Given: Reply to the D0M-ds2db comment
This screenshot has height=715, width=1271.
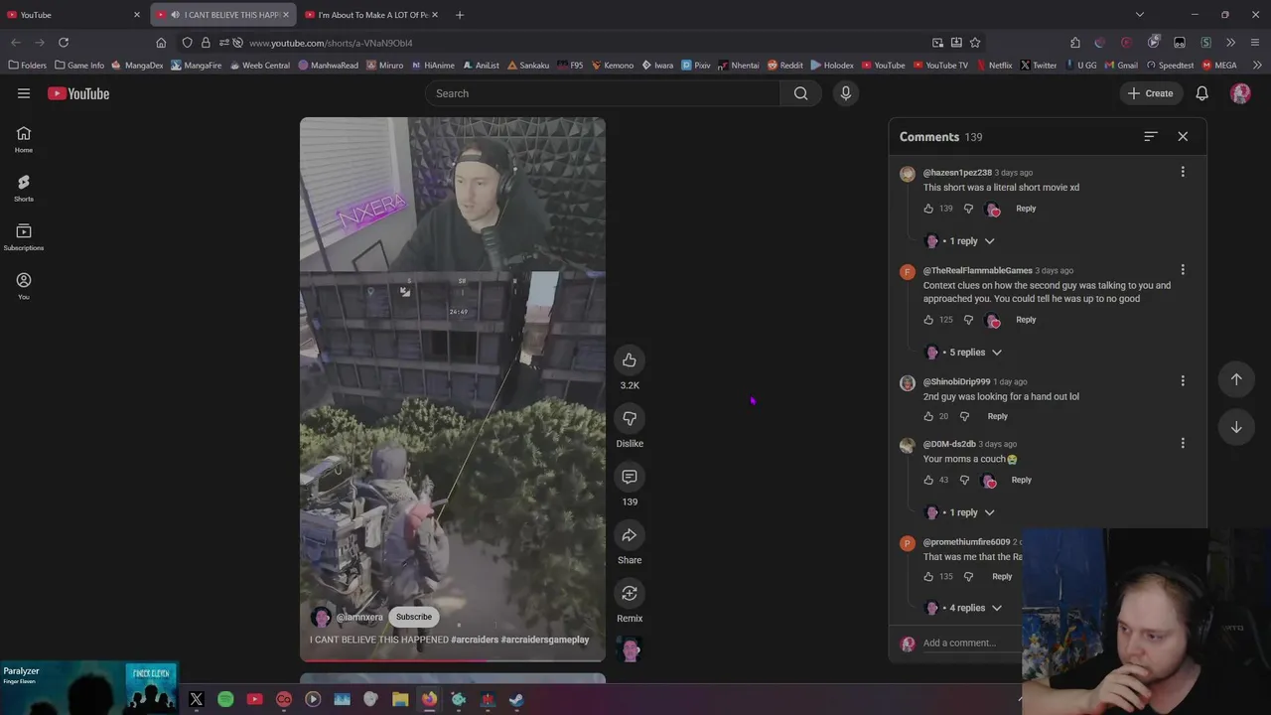Looking at the screenshot, I should pos(1021,480).
